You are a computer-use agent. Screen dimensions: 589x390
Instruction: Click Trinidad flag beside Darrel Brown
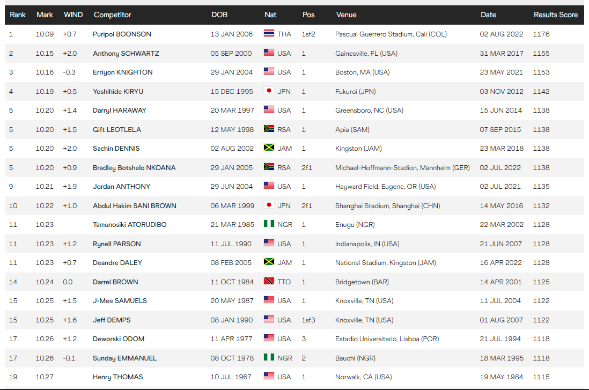tap(269, 282)
